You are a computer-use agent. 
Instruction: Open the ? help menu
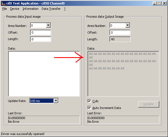tap(65, 9)
